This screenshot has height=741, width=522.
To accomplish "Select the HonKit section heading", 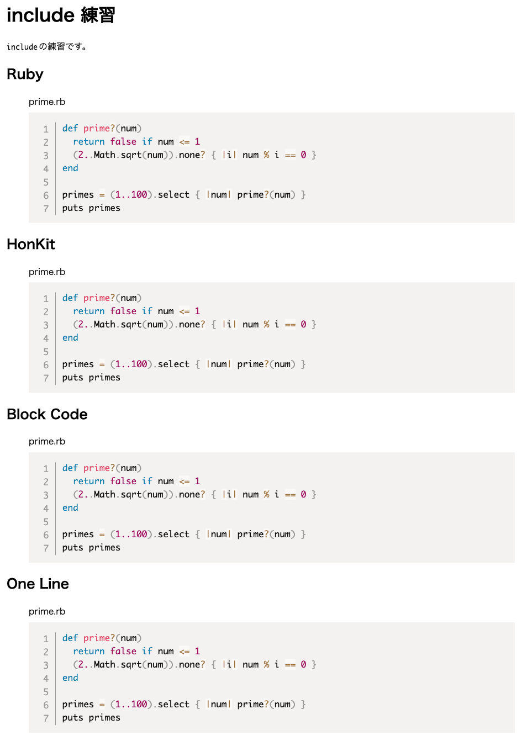I will (31, 244).
